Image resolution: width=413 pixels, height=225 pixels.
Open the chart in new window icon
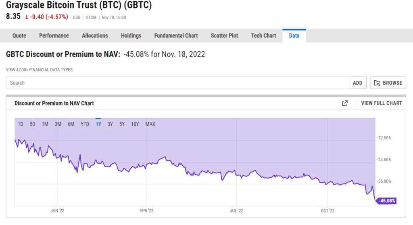click(x=344, y=103)
